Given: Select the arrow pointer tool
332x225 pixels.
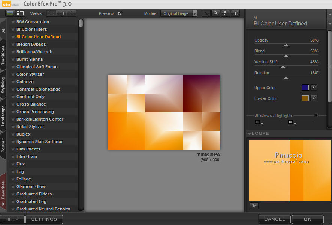Looking at the screenshot, I should tap(206, 13).
